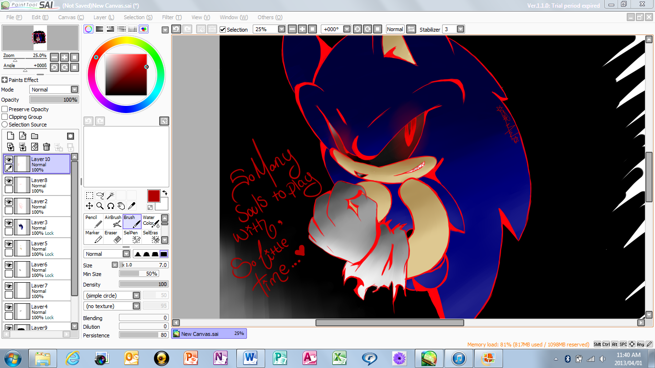
Task: Select the magnifier zoom tool
Action: coord(100,206)
